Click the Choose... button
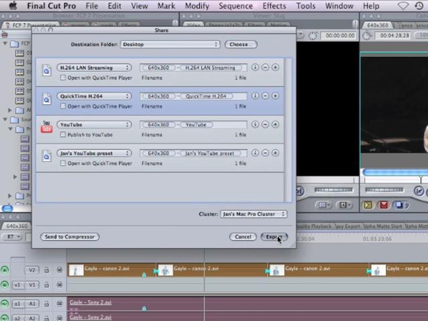Screen dimensions: 428x321 coord(241,45)
